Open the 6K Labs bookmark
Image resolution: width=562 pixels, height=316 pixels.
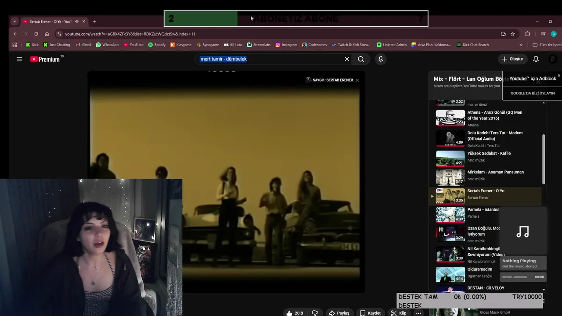point(233,45)
